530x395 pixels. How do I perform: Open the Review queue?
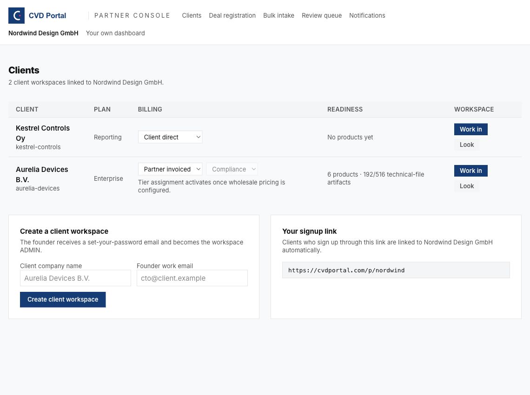(321, 15)
